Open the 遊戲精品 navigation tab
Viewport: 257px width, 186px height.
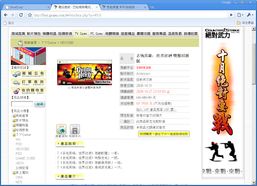click(128, 34)
